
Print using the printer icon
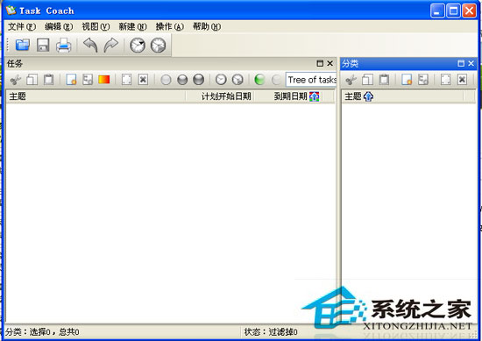[x=64, y=45]
